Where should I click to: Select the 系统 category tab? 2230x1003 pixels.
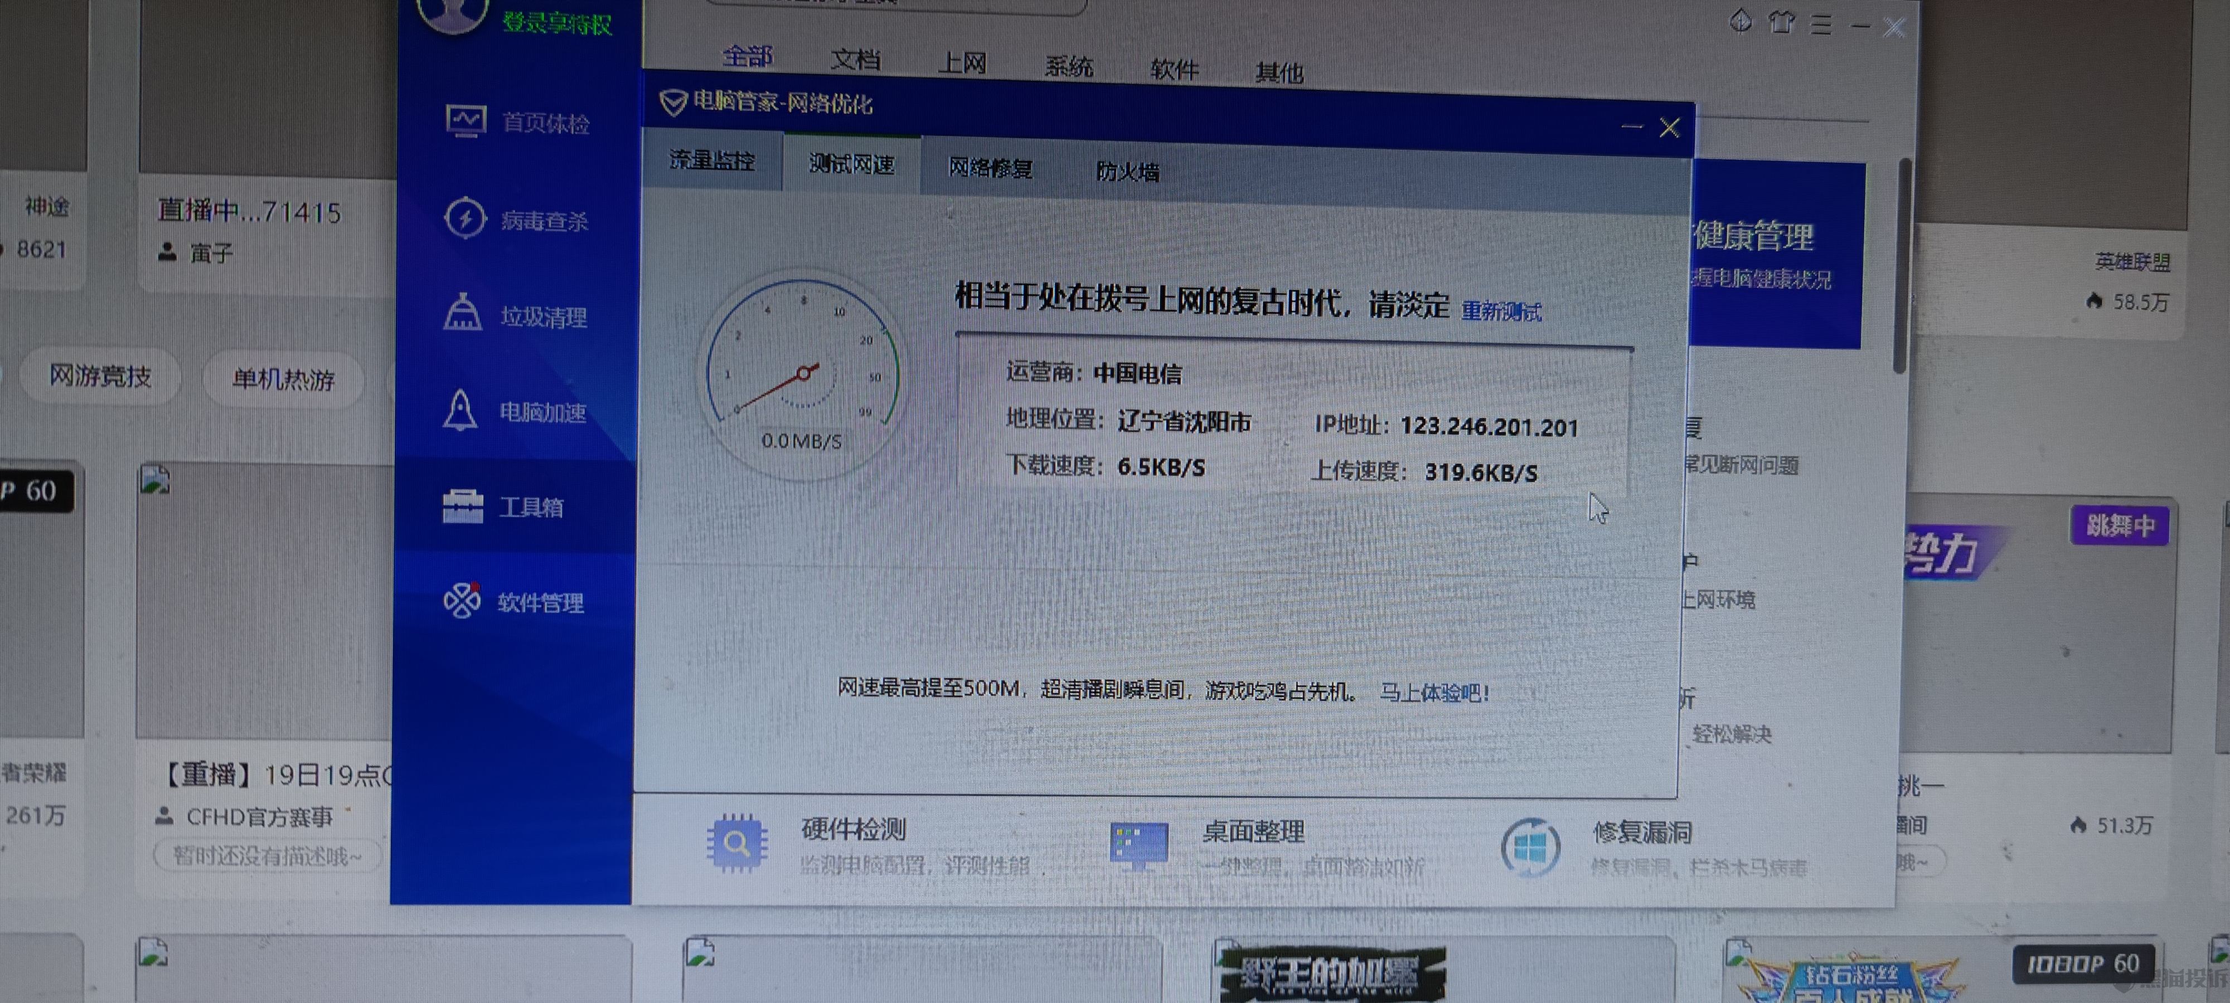1068,67
